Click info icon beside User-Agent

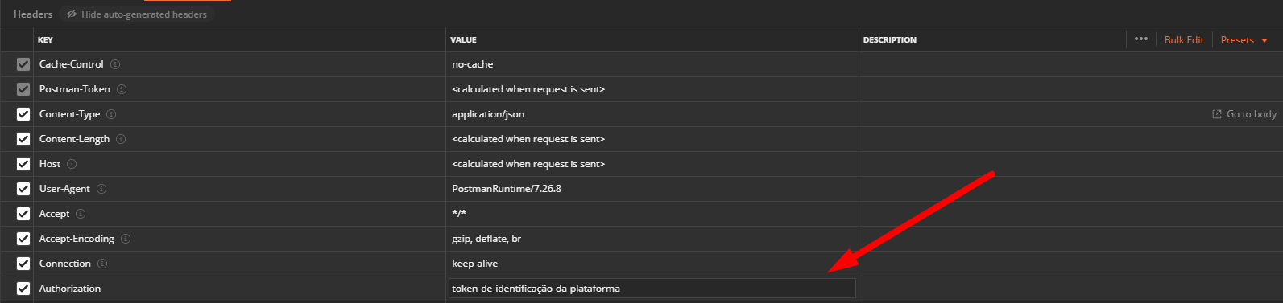(x=101, y=189)
